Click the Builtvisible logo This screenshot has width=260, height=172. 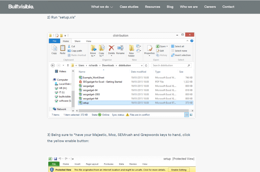point(21,6)
